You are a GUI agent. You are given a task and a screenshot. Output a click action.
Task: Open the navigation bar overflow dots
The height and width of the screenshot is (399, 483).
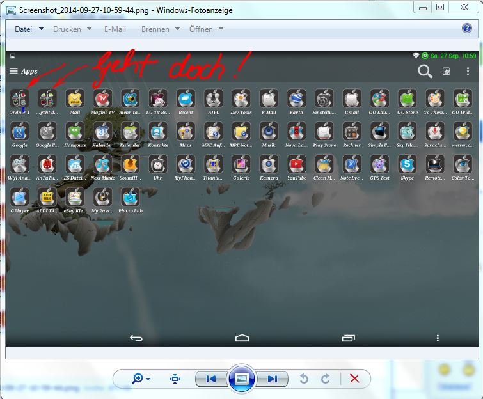click(438, 338)
